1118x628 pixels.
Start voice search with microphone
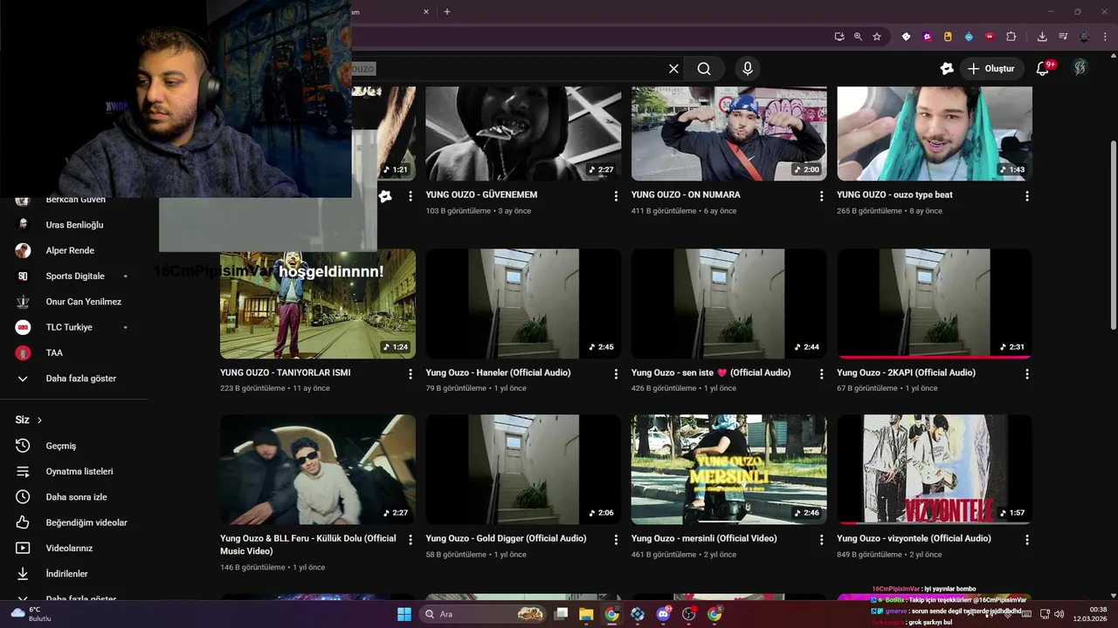point(747,69)
